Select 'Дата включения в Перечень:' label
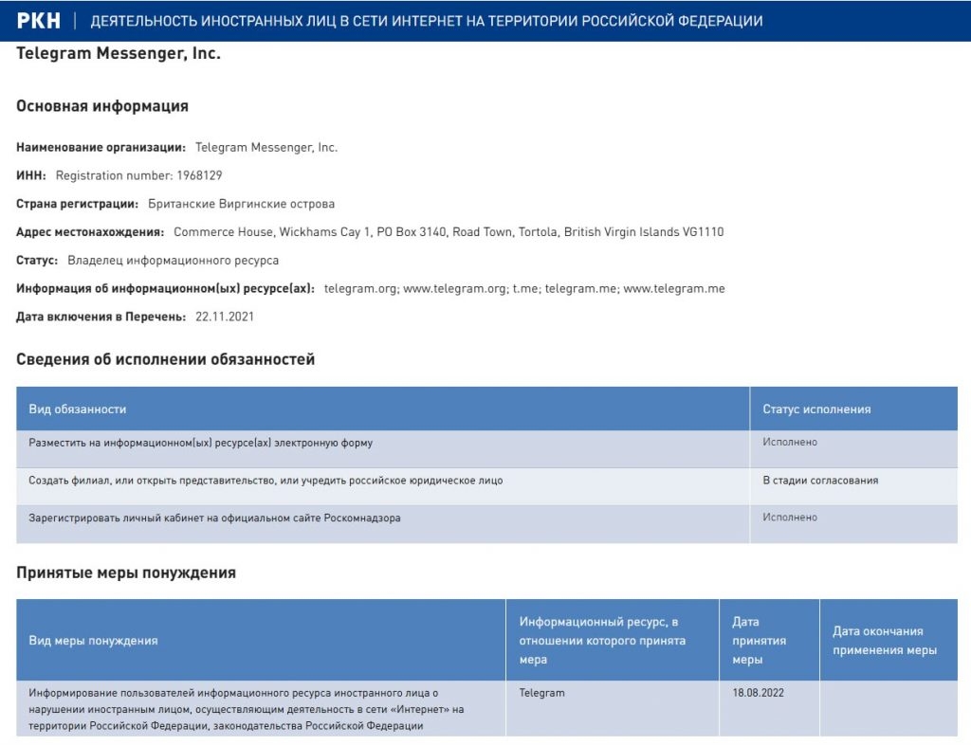The height and width of the screenshot is (745, 971). (101, 317)
